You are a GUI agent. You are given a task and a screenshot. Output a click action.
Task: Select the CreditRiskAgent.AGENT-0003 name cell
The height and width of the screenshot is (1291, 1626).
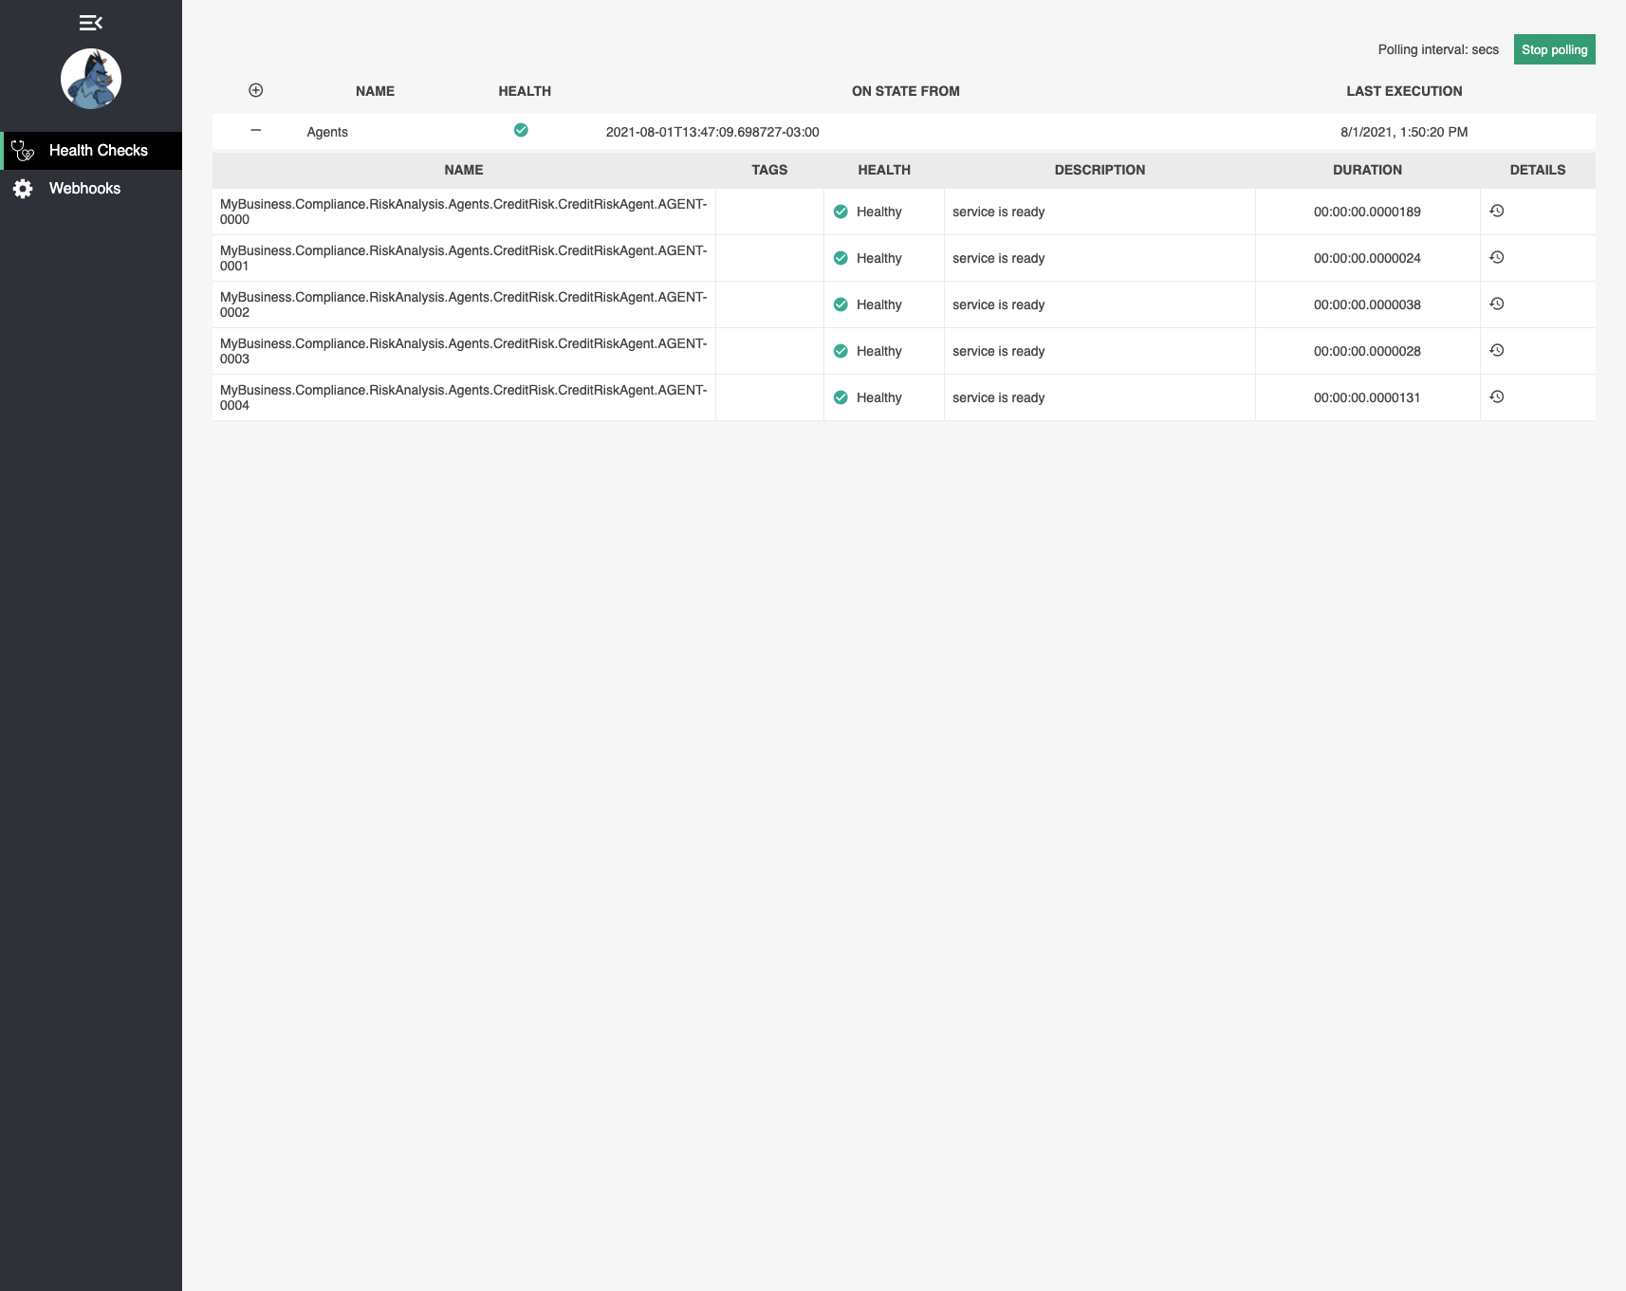coord(464,351)
